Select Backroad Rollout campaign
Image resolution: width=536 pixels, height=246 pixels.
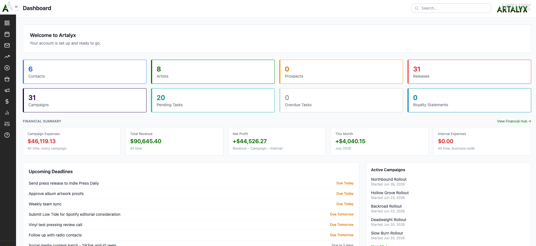click(x=386, y=206)
